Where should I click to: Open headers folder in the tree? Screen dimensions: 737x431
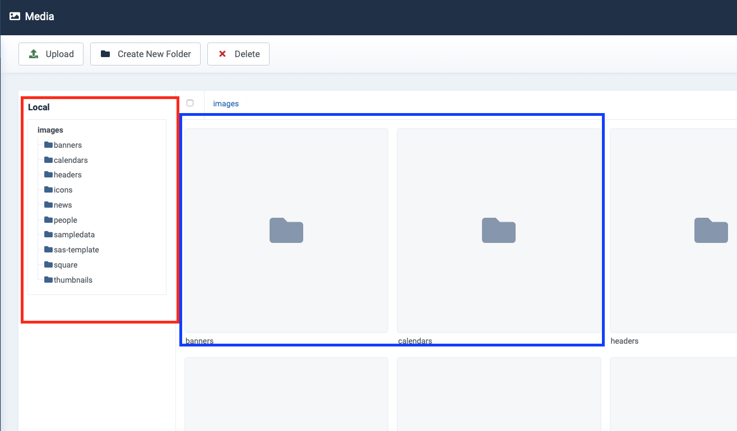(x=68, y=175)
